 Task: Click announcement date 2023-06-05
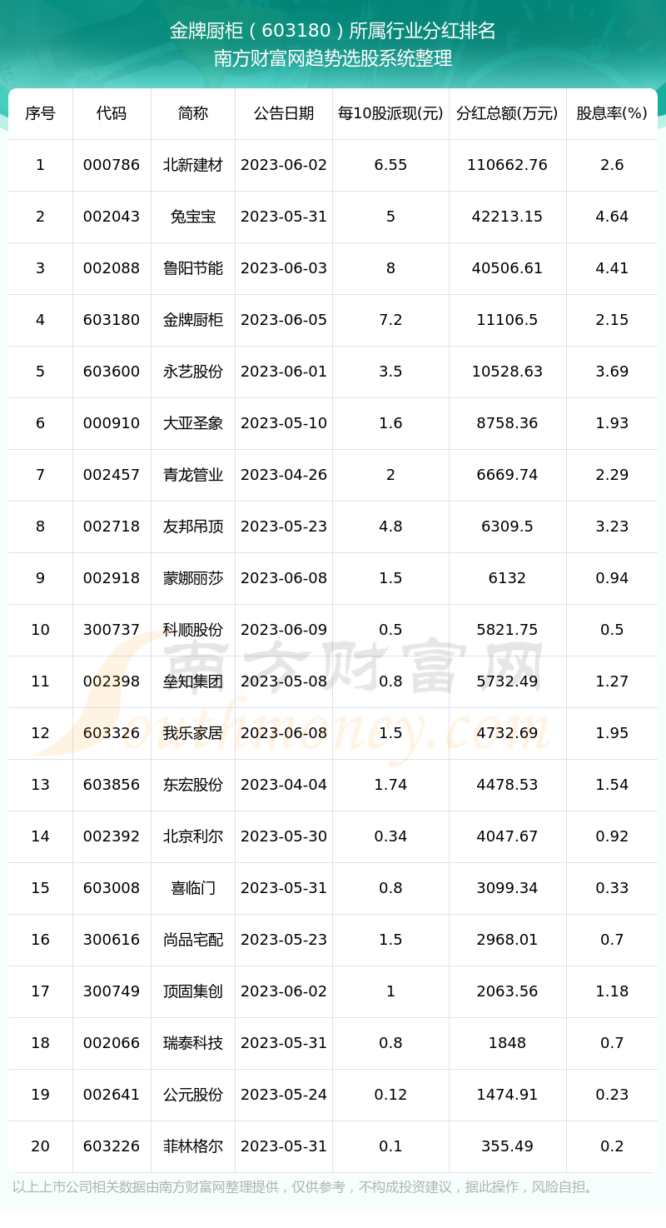coord(284,320)
